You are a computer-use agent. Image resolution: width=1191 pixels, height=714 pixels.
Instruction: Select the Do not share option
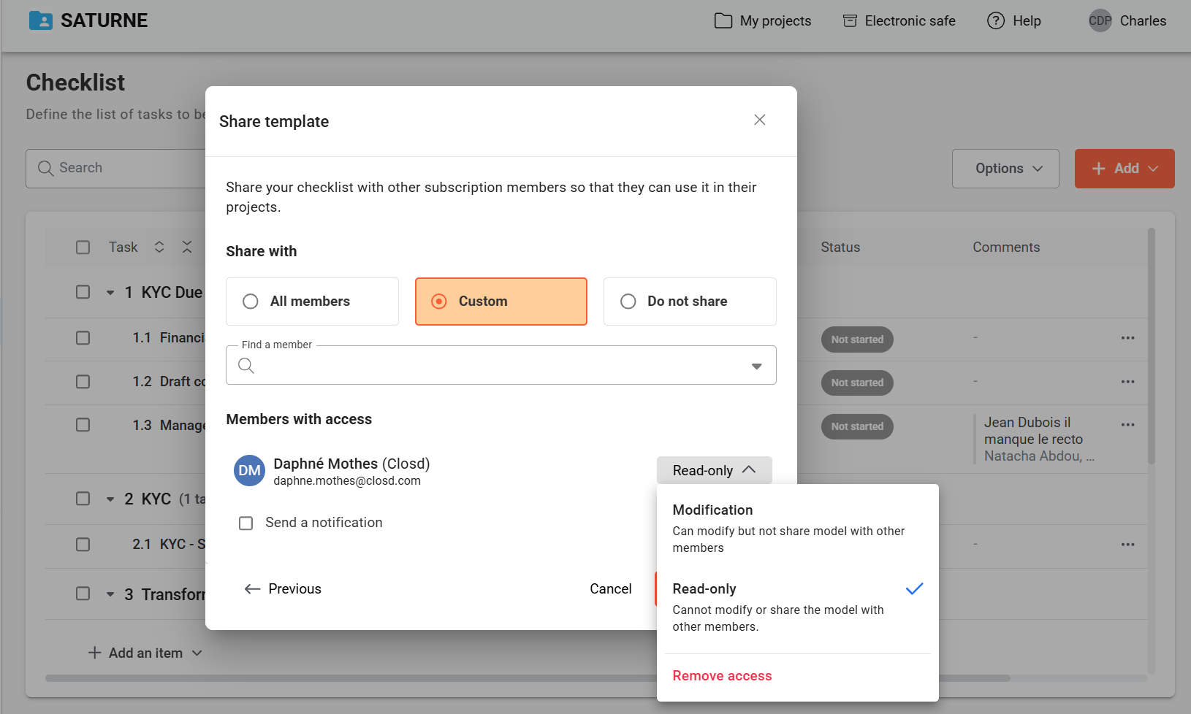(628, 302)
